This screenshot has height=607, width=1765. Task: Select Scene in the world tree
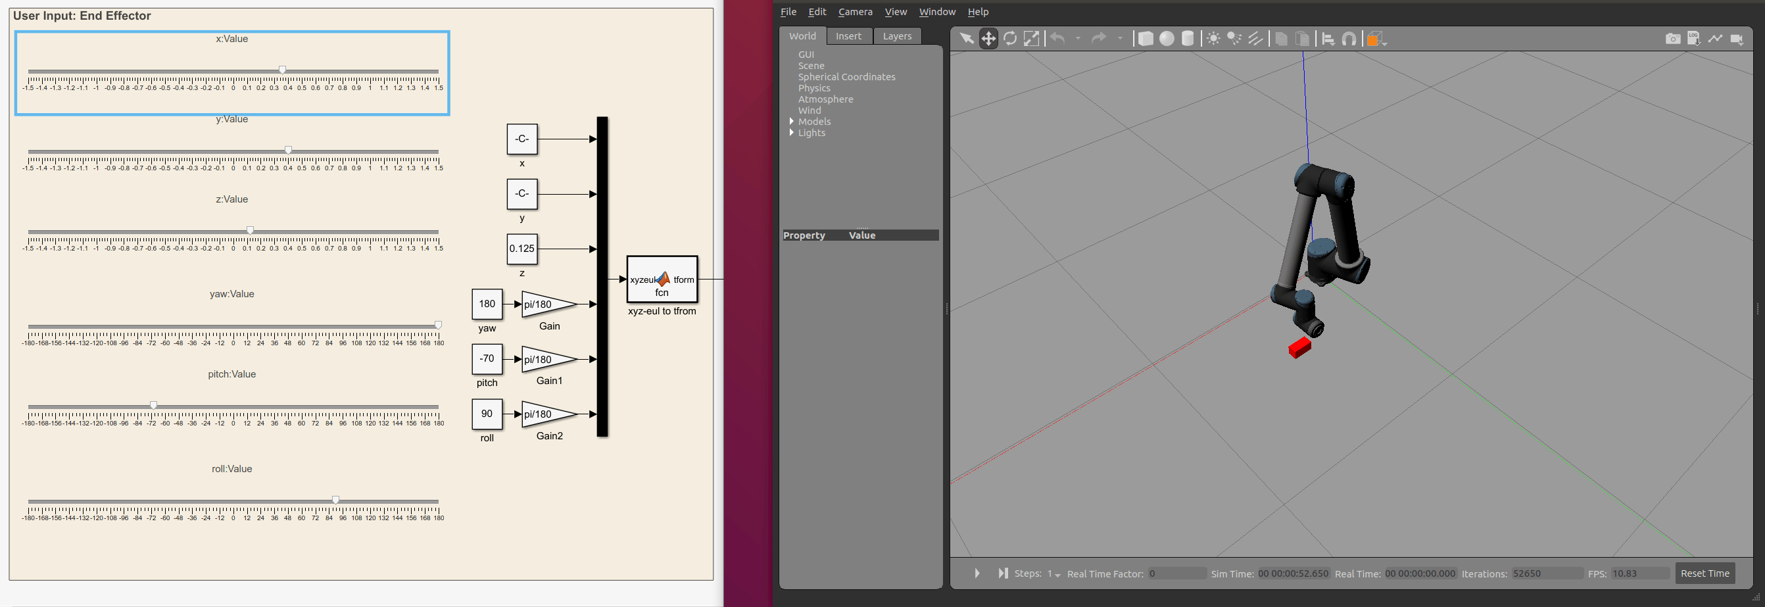click(x=811, y=66)
